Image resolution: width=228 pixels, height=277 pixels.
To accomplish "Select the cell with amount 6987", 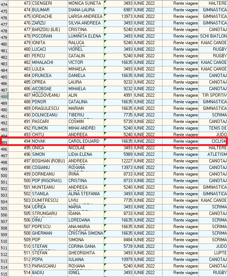I will coord(118,10).
